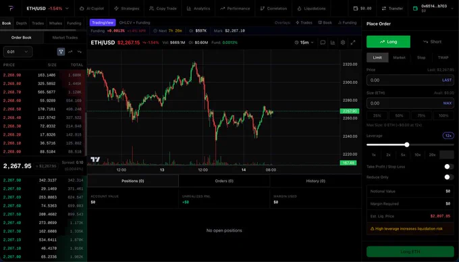This screenshot has height=262, width=459.
Task: Open the Performance page
Action: (x=235, y=9)
